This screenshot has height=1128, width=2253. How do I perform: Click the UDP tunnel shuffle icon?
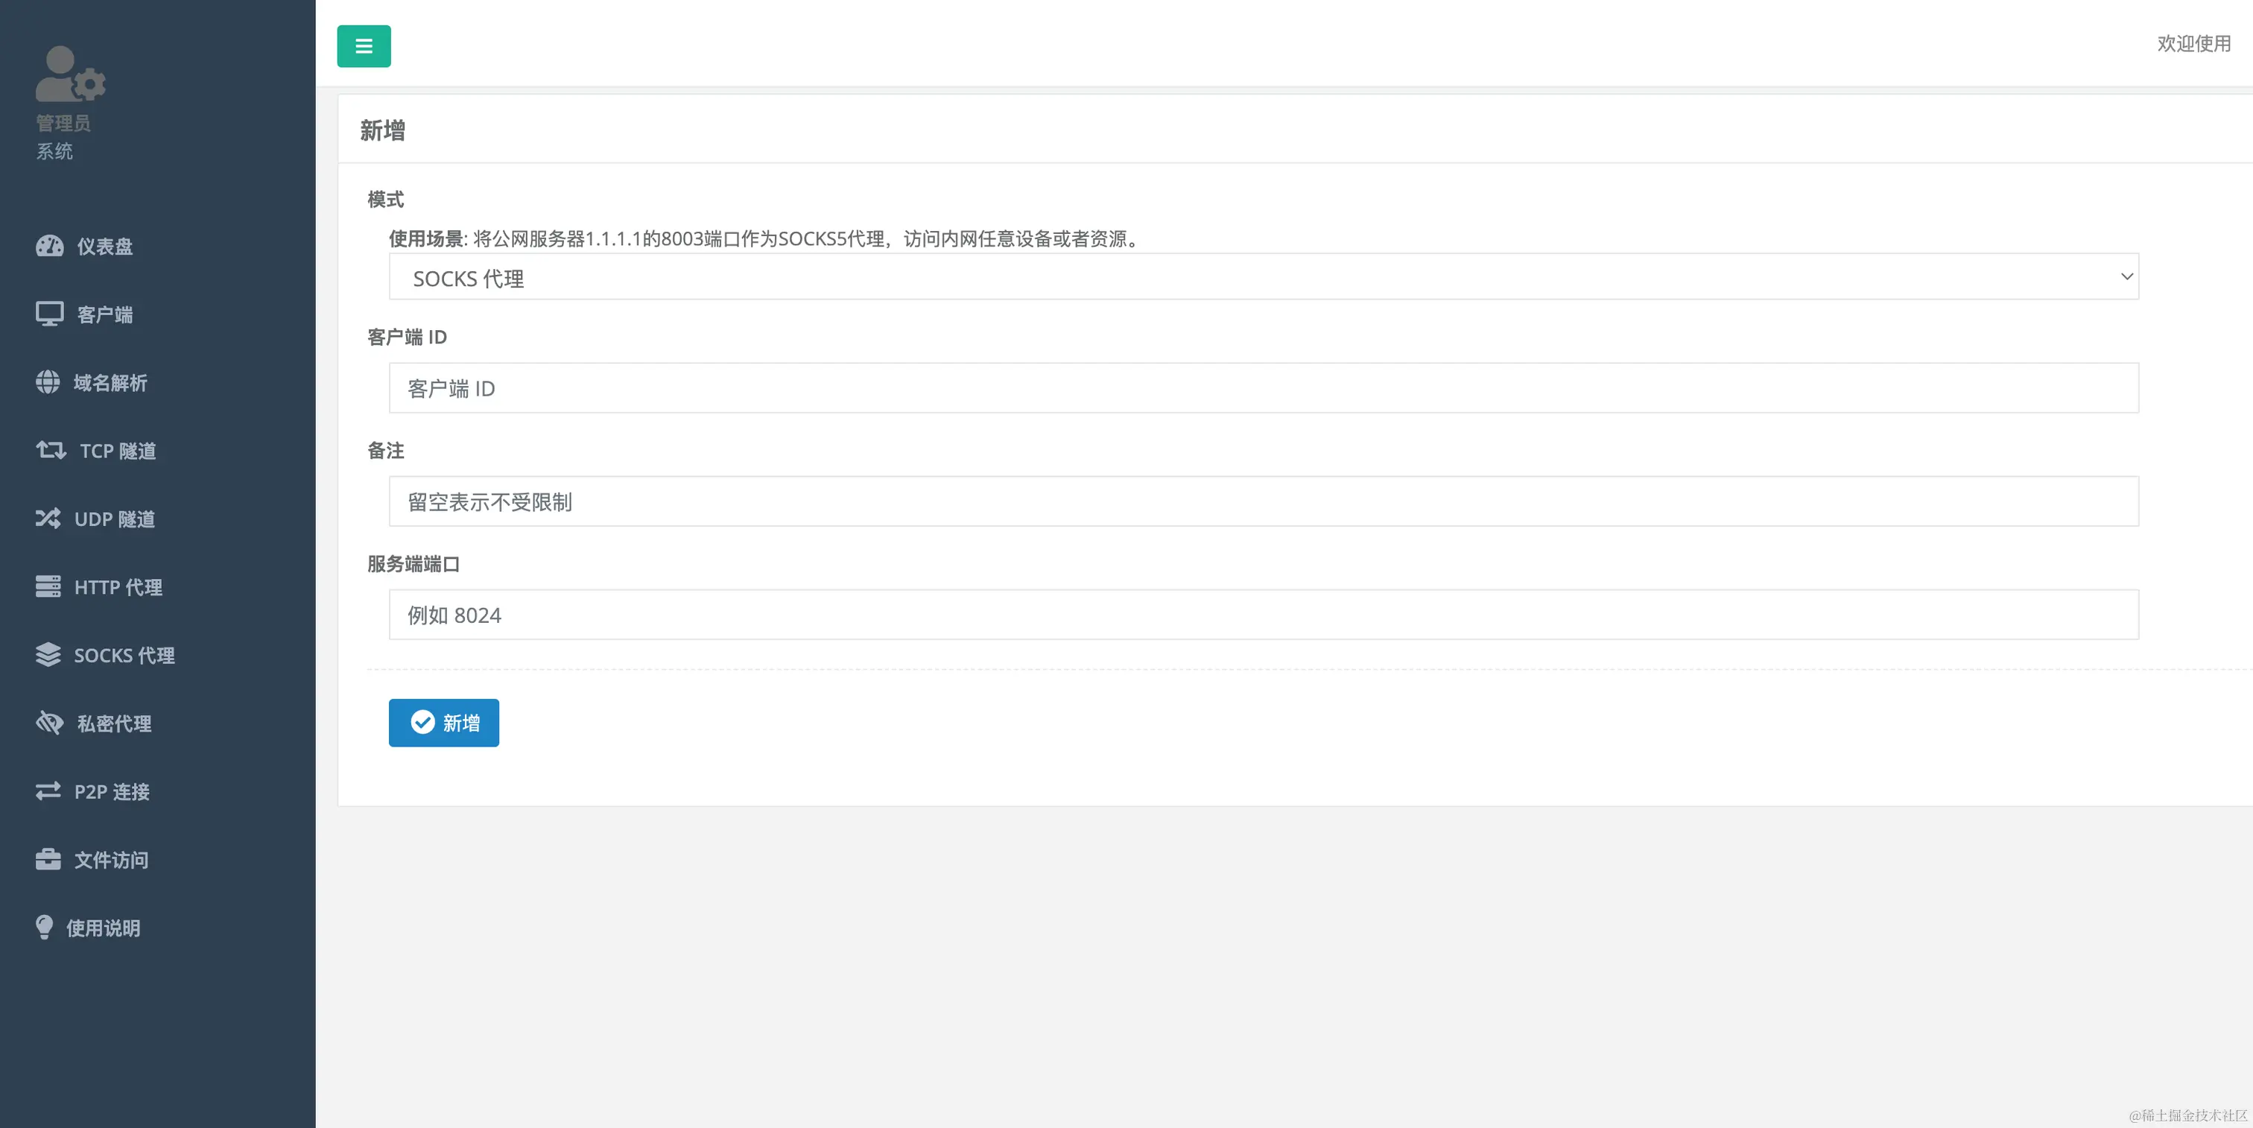point(47,519)
